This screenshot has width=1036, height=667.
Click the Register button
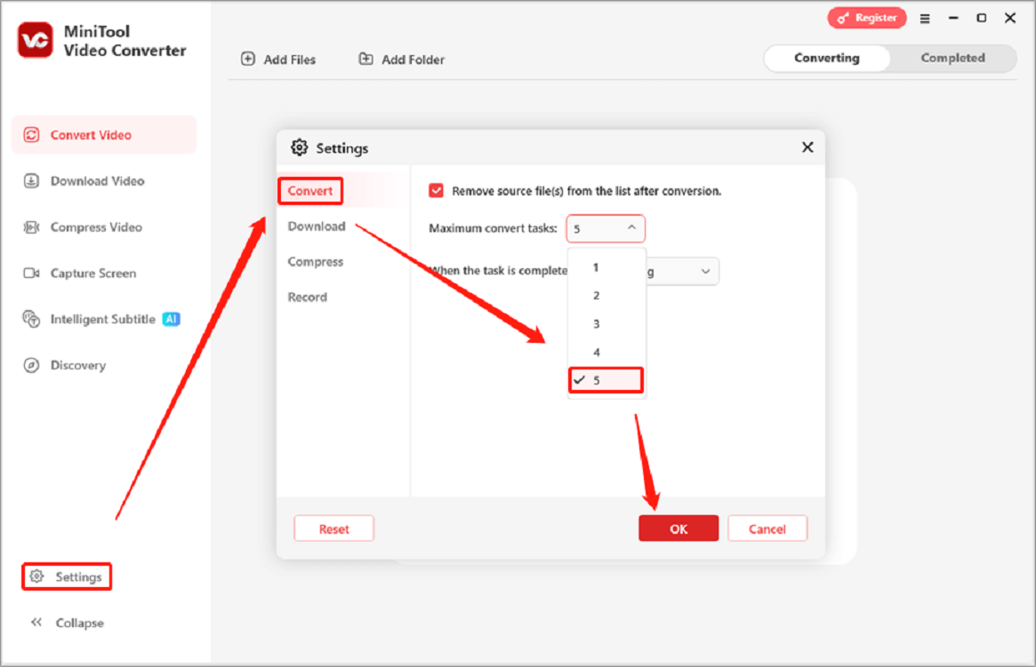click(x=867, y=18)
